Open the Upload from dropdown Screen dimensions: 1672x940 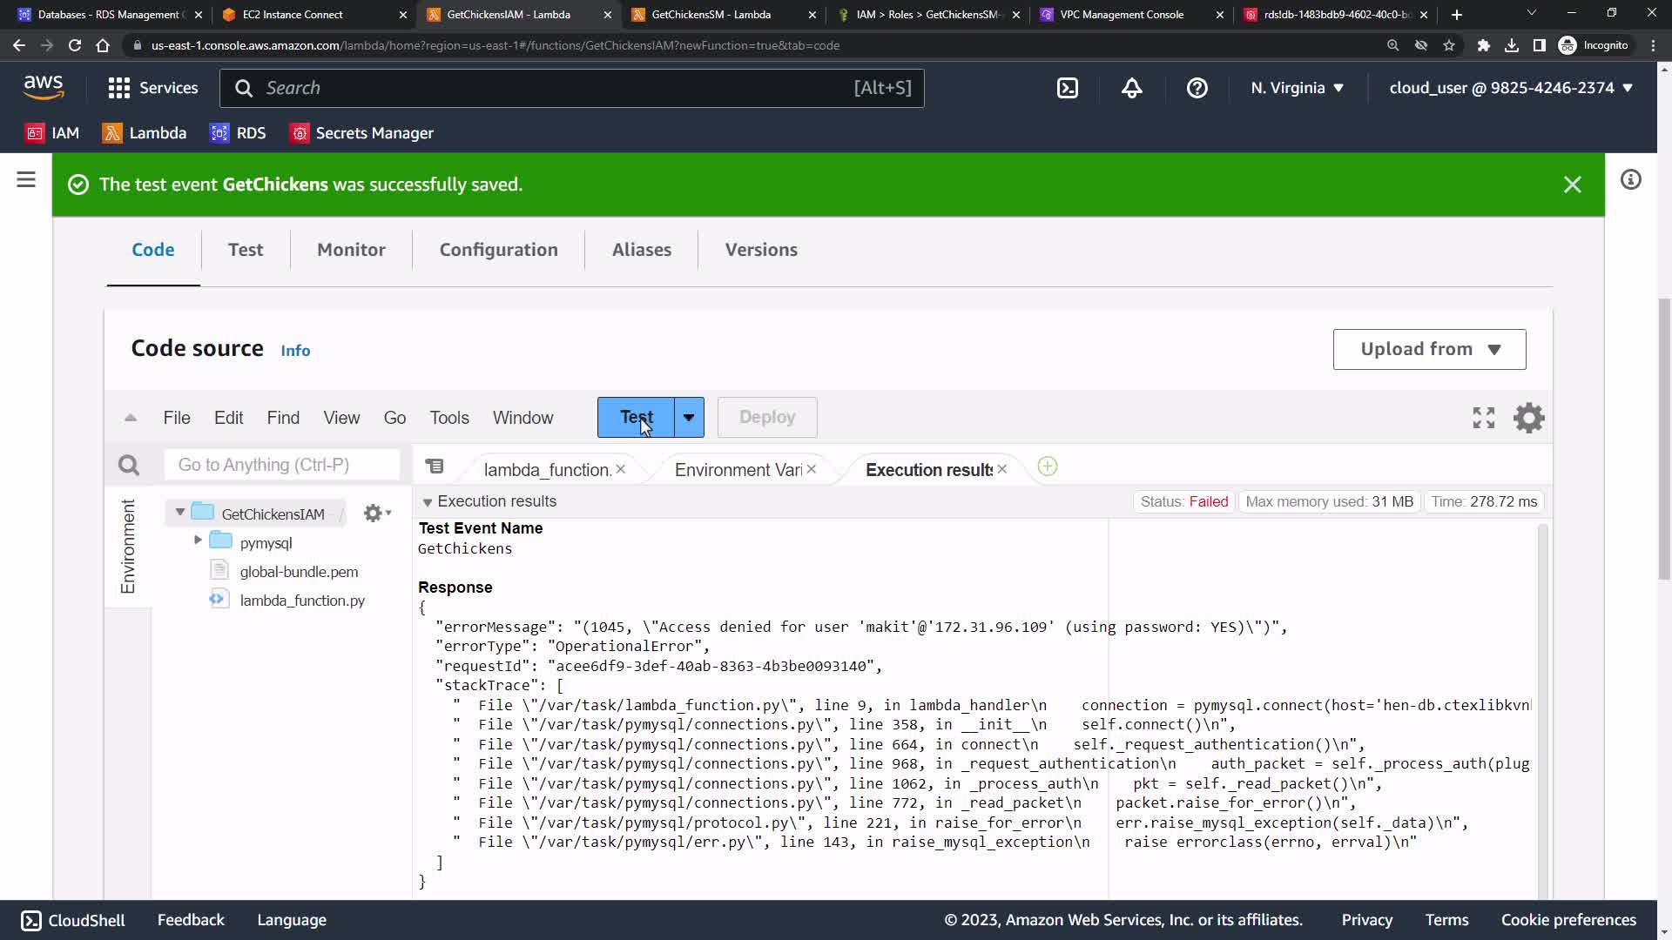pos(1429,349)
